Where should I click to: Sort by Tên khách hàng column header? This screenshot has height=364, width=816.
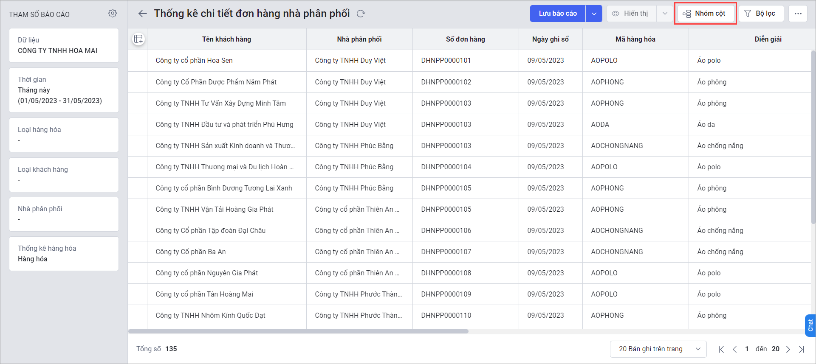tap(226, 39)
